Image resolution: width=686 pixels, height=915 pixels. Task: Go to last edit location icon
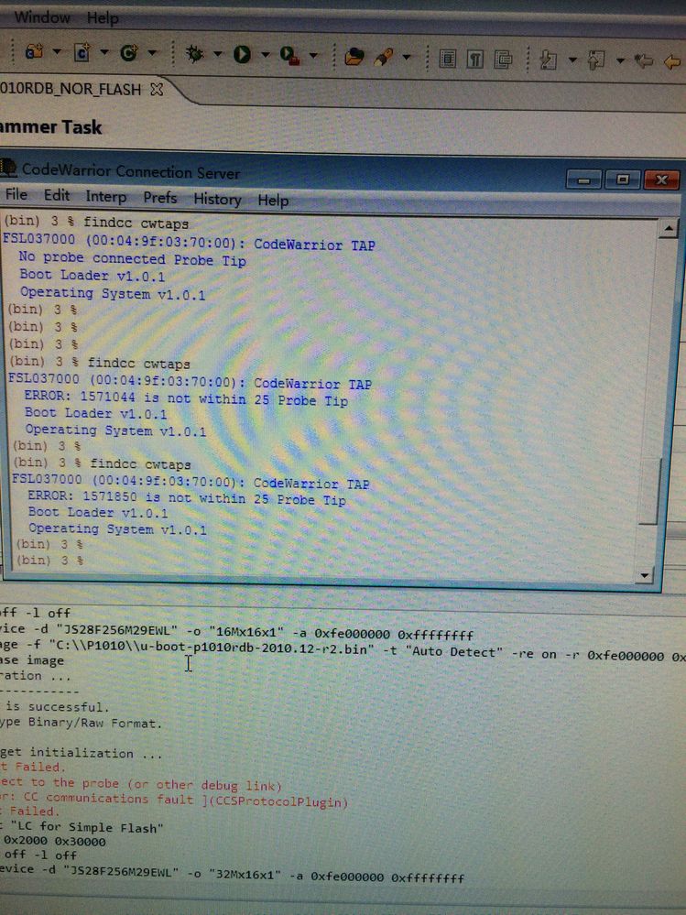point(644,60)
